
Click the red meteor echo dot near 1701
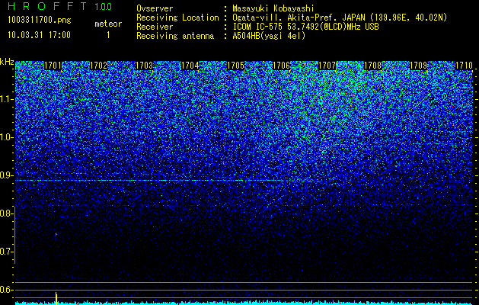click(56, 234)
